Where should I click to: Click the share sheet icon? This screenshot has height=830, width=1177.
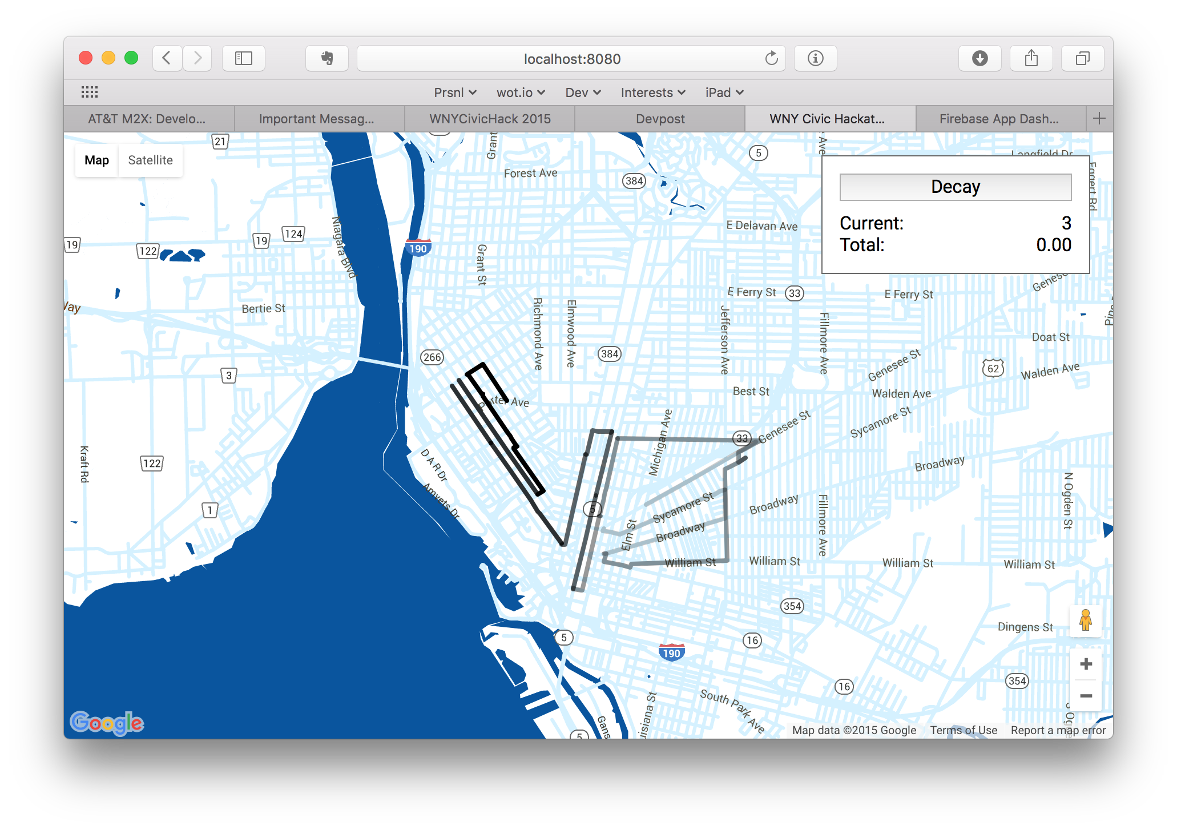pos(1031,58)
